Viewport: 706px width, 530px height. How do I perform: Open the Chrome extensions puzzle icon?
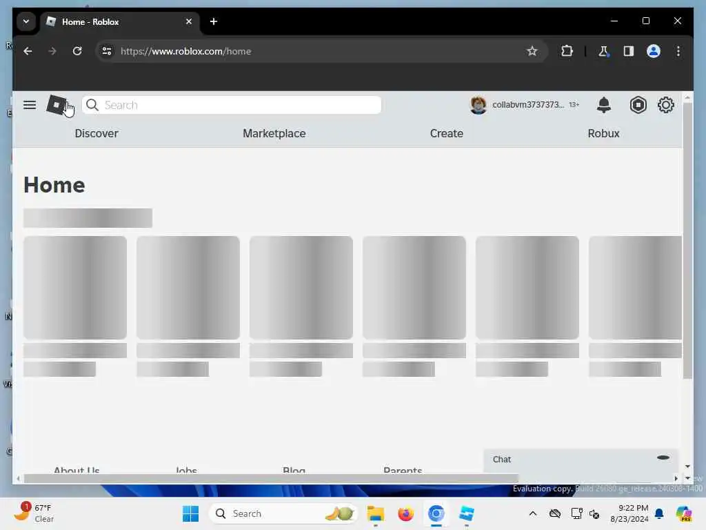tap(567, 51)
